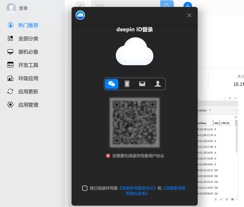Click the grid icon for 全部分类

[x=10, y=38]
